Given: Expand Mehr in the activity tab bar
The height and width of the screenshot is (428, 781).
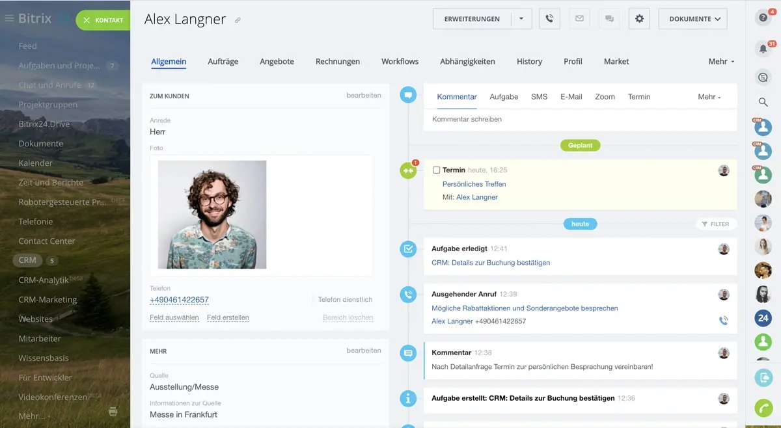Looking at the screenshot, I should (x=709, y=96).
